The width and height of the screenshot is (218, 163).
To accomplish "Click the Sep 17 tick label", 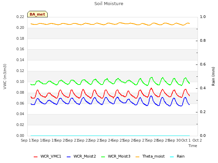I will [x=27, y=140].
